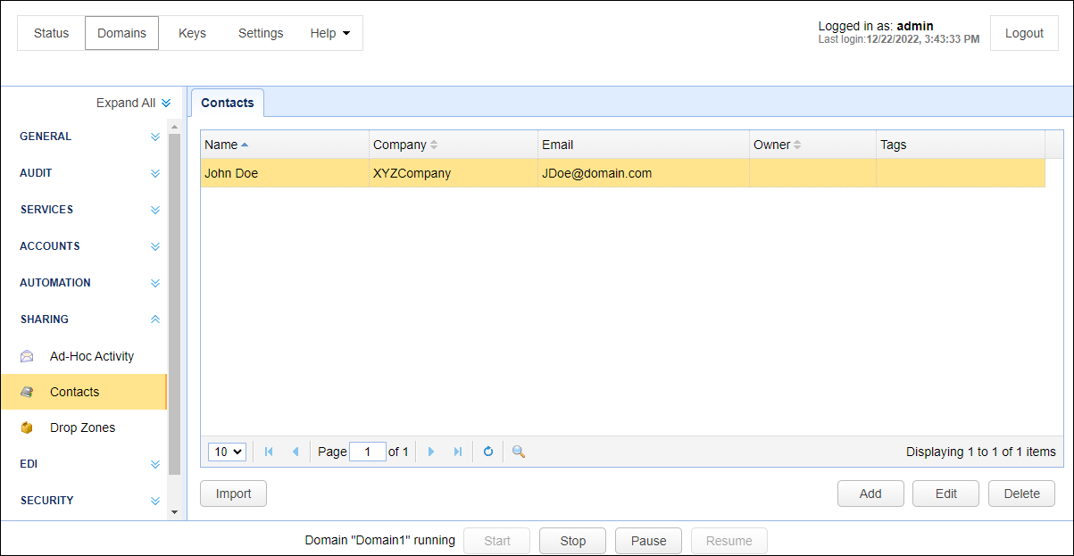
Task: Expand All sidebar sections
Action: click(x=133, y=103)
